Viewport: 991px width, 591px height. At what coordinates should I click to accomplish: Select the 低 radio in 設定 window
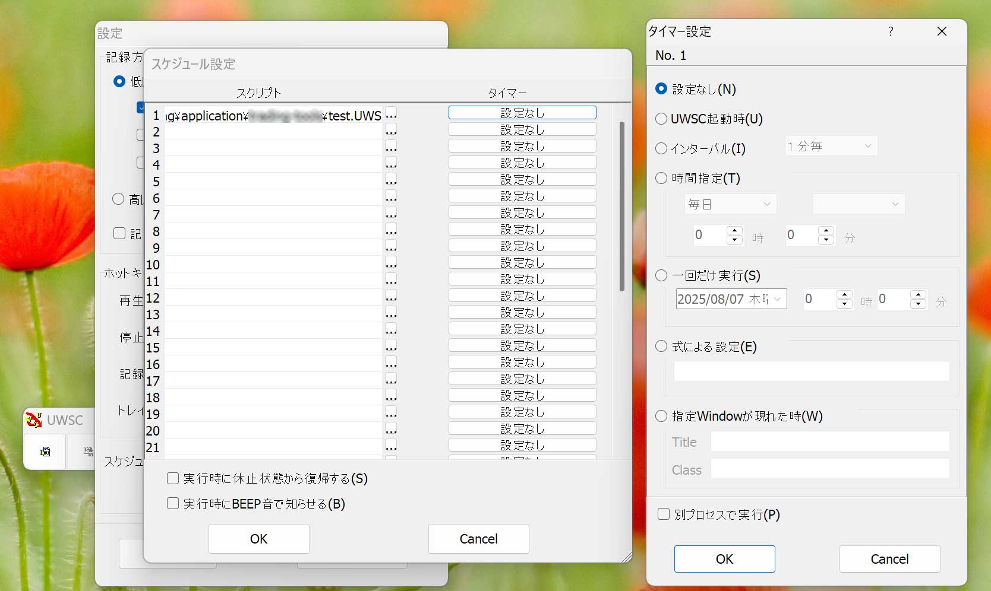pos(119,81)
